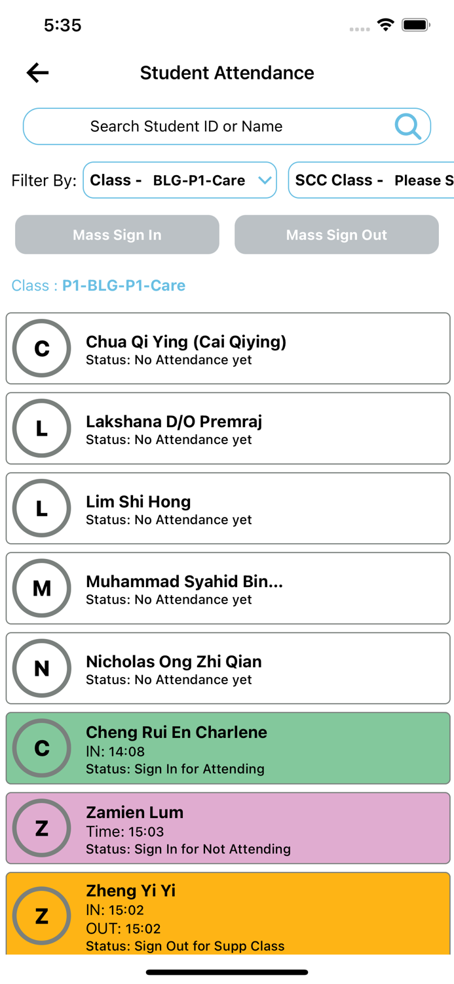
Task: Select Zheng Yi Yi's orange card
Action: pos(262,914)
